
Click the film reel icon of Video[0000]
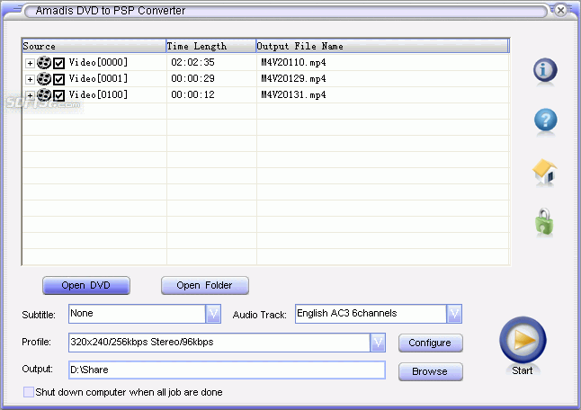(44, 63)
